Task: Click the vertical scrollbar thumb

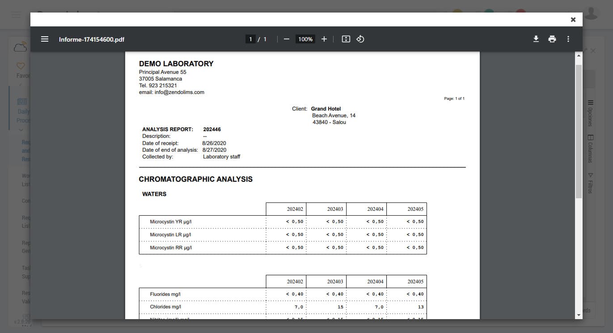Action: pyautogui.click(x=579, y=130)
